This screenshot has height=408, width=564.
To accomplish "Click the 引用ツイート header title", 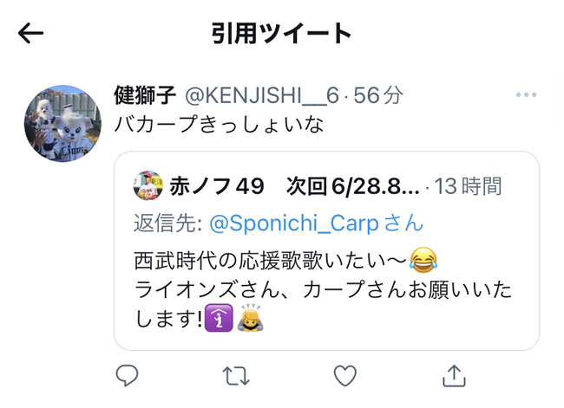I will pos(281,34).
